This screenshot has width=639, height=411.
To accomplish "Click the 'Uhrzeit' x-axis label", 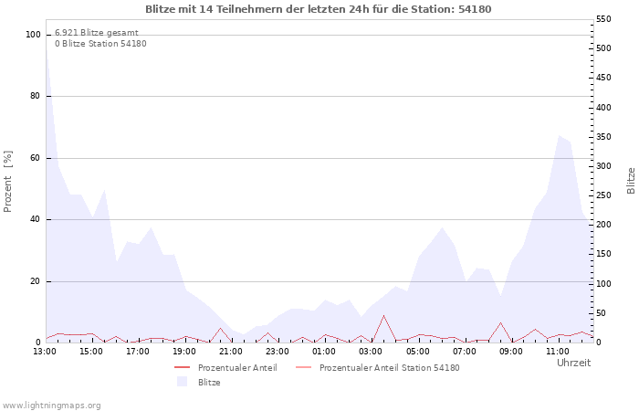I will (x=573, y=363).
